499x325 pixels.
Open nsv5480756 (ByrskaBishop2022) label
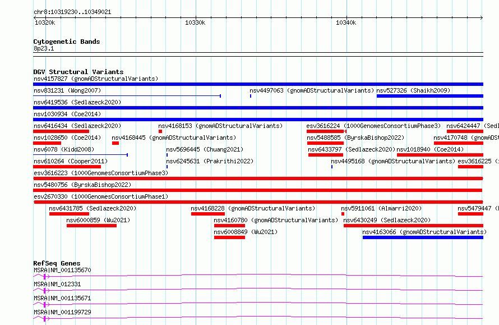coord(82,185)
